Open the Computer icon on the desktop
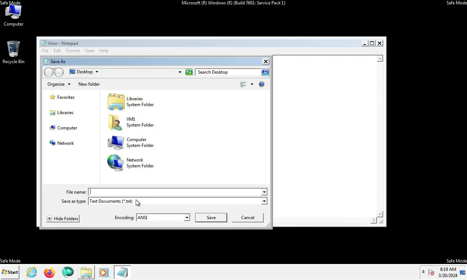Viewport: 467px width, 280px height. [x=13, y=16]
